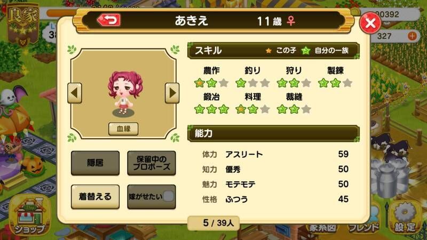Toggle the 嫁がせたい checkbox
The image size is (427, 240).
point(168,196)
